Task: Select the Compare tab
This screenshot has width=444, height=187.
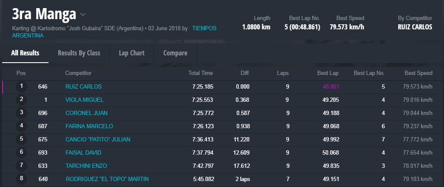Action: [175, 53]
